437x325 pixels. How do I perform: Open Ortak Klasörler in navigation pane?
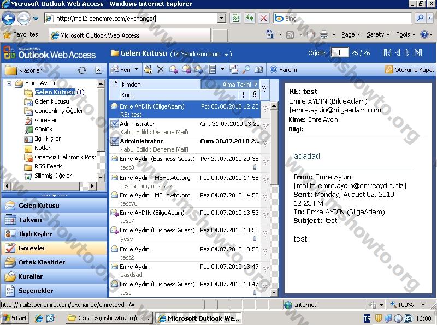click(54, 262)
